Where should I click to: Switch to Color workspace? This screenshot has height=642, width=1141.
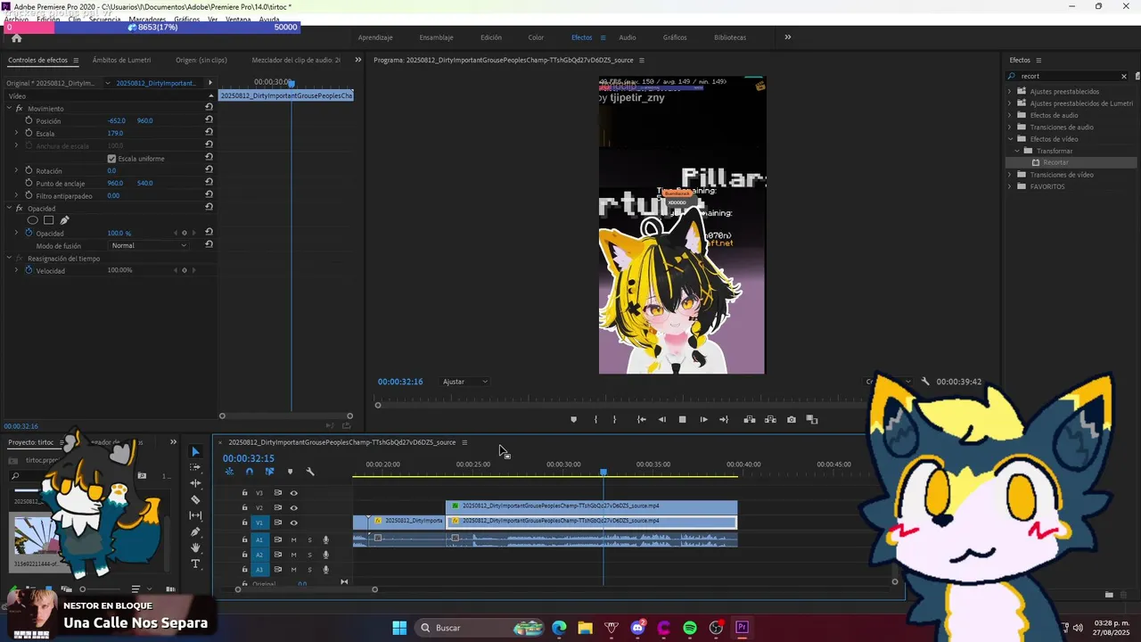pos(536,37)
